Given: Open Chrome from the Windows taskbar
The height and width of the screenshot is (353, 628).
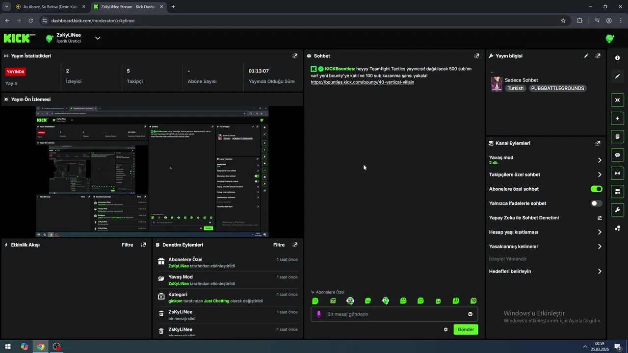Looking at the screenshot, I should [41, 347].
